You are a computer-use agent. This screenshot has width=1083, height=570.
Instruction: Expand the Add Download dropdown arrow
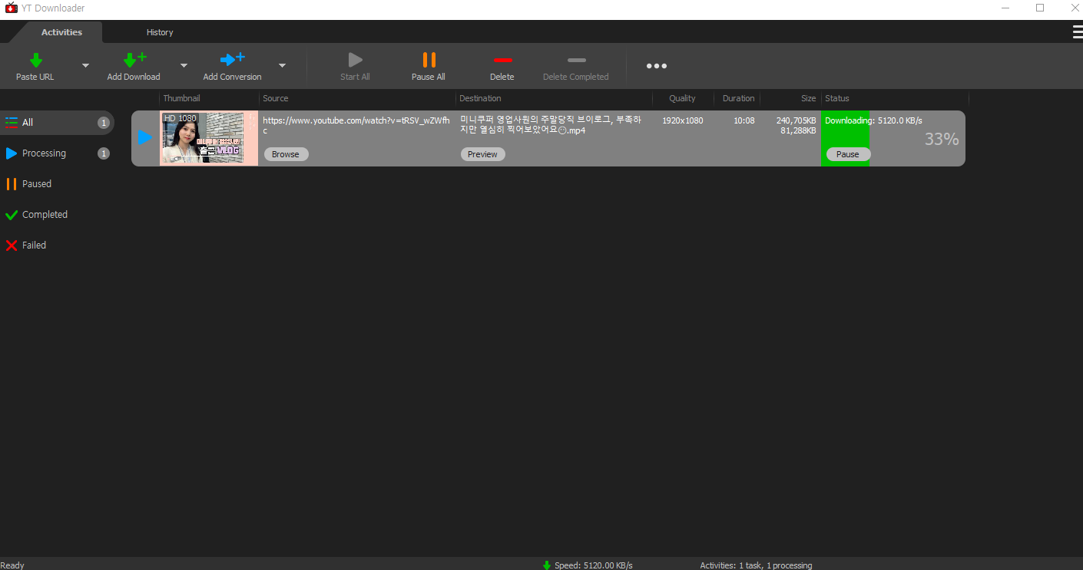[184, 66]
